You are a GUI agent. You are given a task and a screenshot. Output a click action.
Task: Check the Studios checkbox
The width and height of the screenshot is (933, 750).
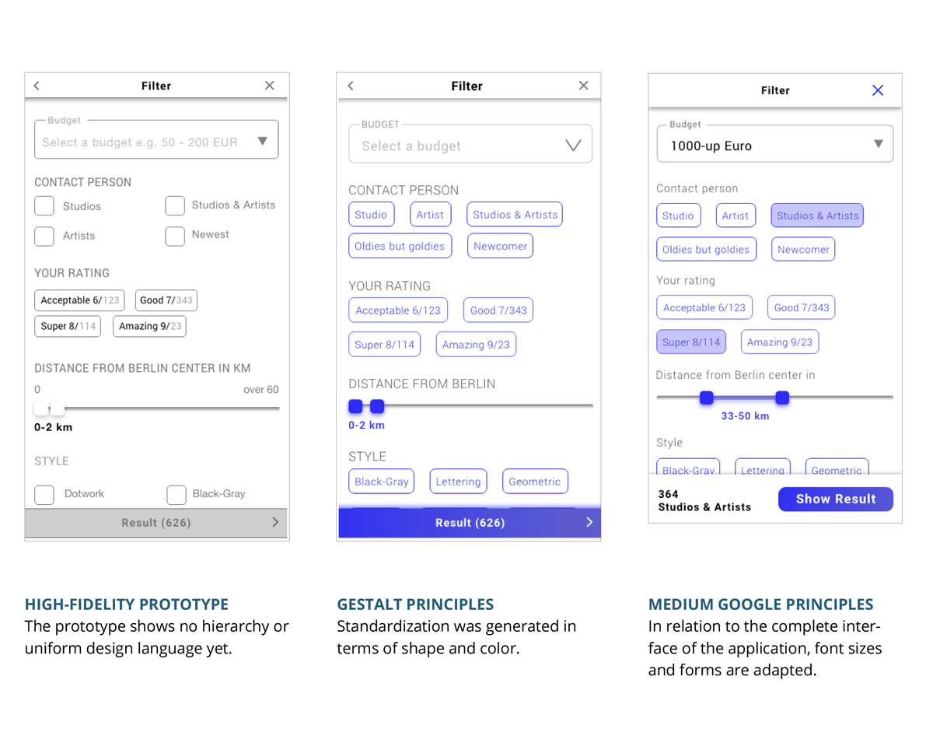[44, 206]
